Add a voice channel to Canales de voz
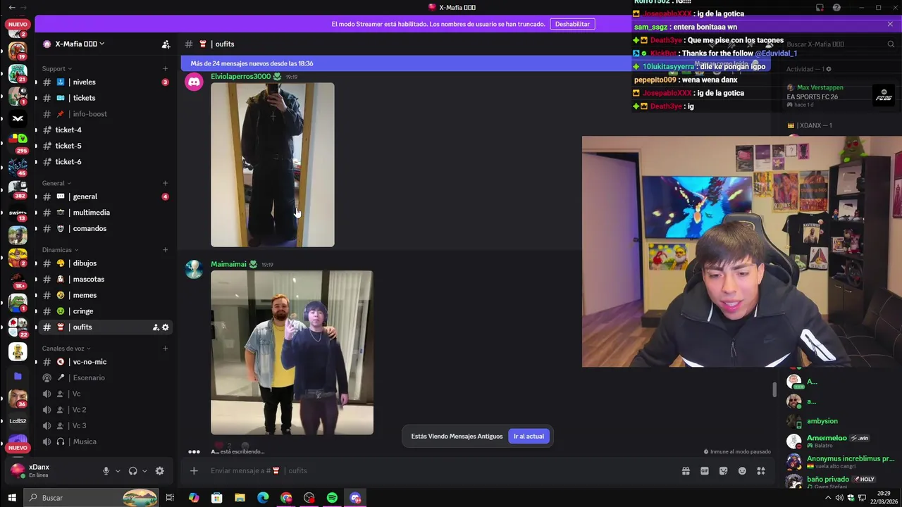 point(165,349)
